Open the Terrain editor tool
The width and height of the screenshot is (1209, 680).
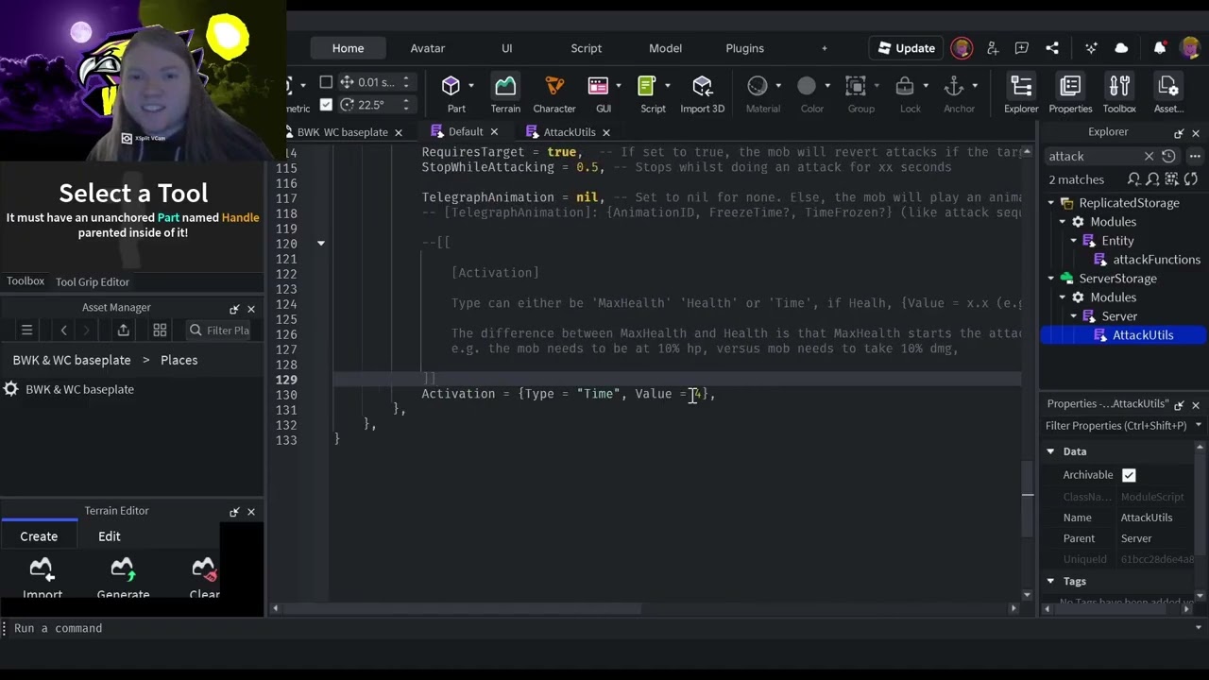pos(505,93)
